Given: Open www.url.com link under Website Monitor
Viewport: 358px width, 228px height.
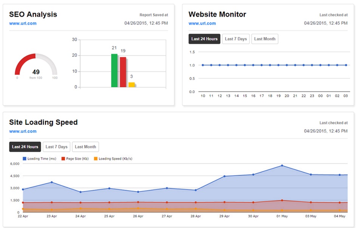Looking at the screenshot, I should pyautogui.click(x=202, y=23).
